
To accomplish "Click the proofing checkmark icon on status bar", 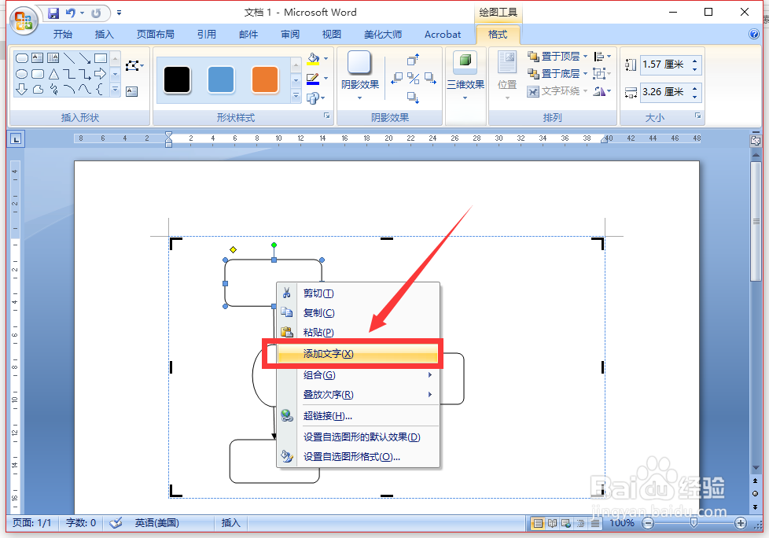I will [115, 522].
